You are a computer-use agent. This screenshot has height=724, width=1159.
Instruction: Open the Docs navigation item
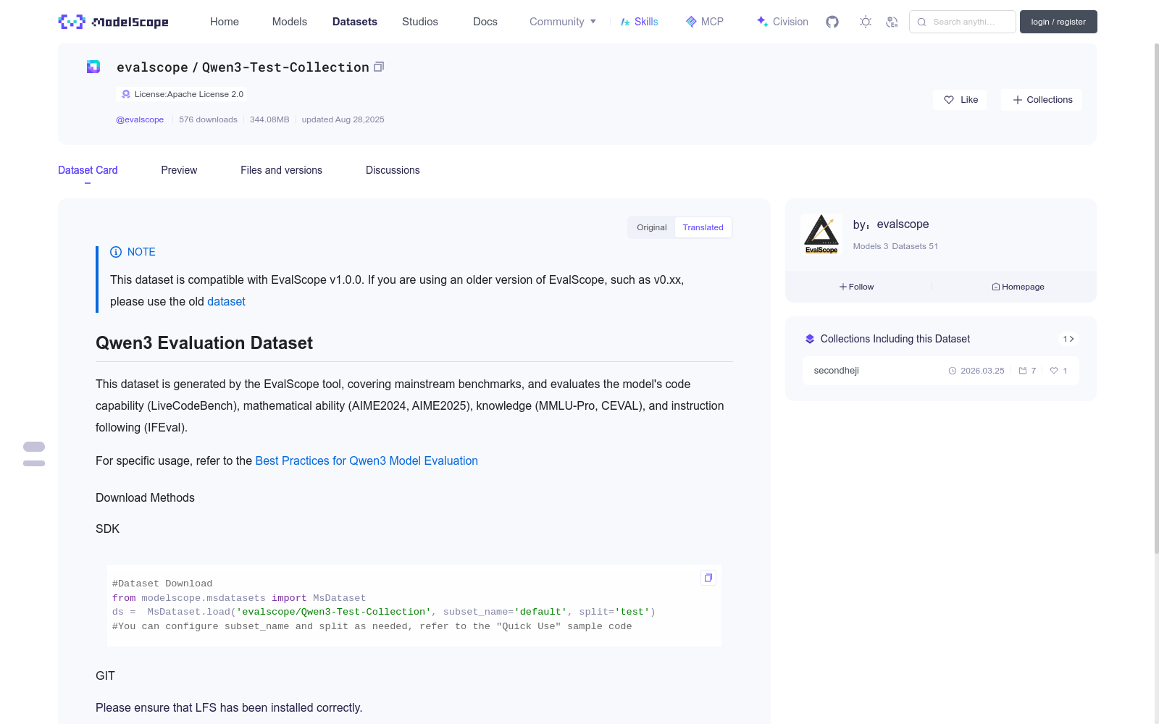(485, 22)
